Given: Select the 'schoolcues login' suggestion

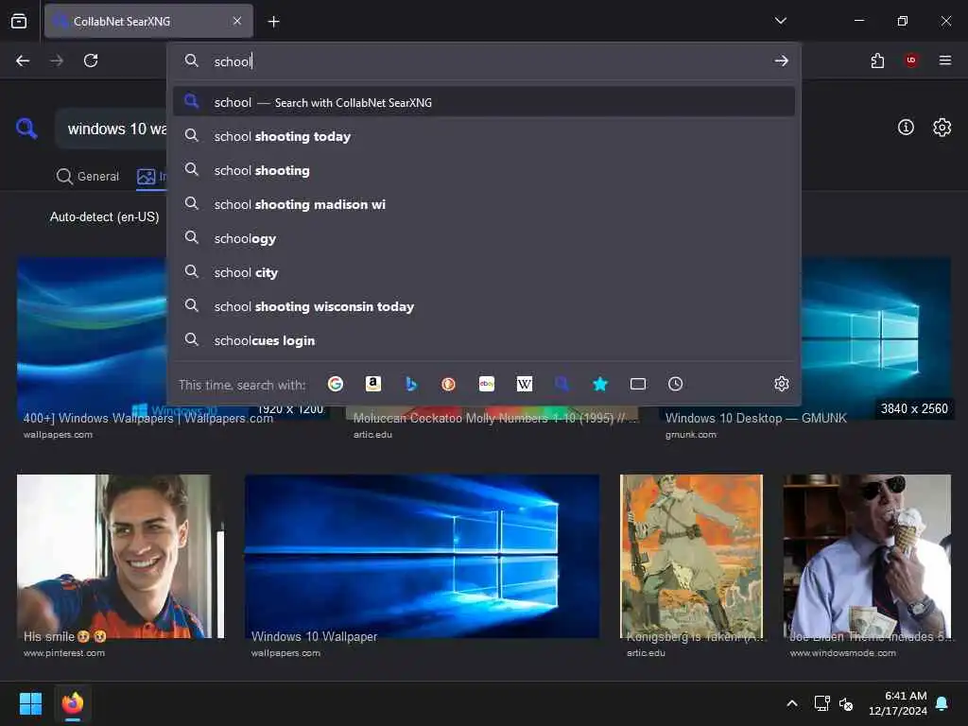Looking at the screenshot, I should tap(484, 340).
